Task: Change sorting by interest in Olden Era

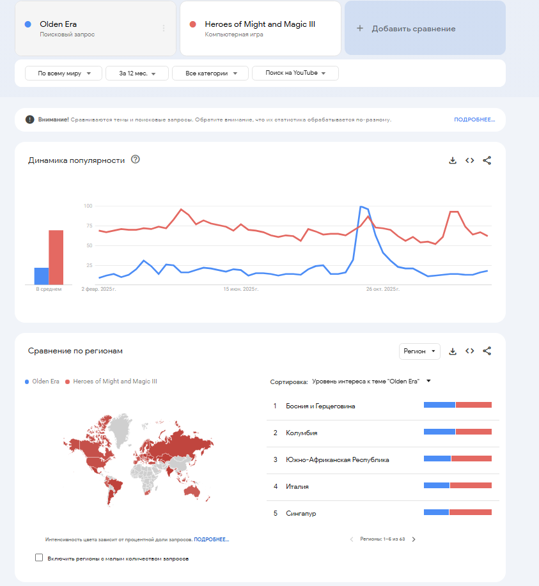Action: tap(371, 382)
